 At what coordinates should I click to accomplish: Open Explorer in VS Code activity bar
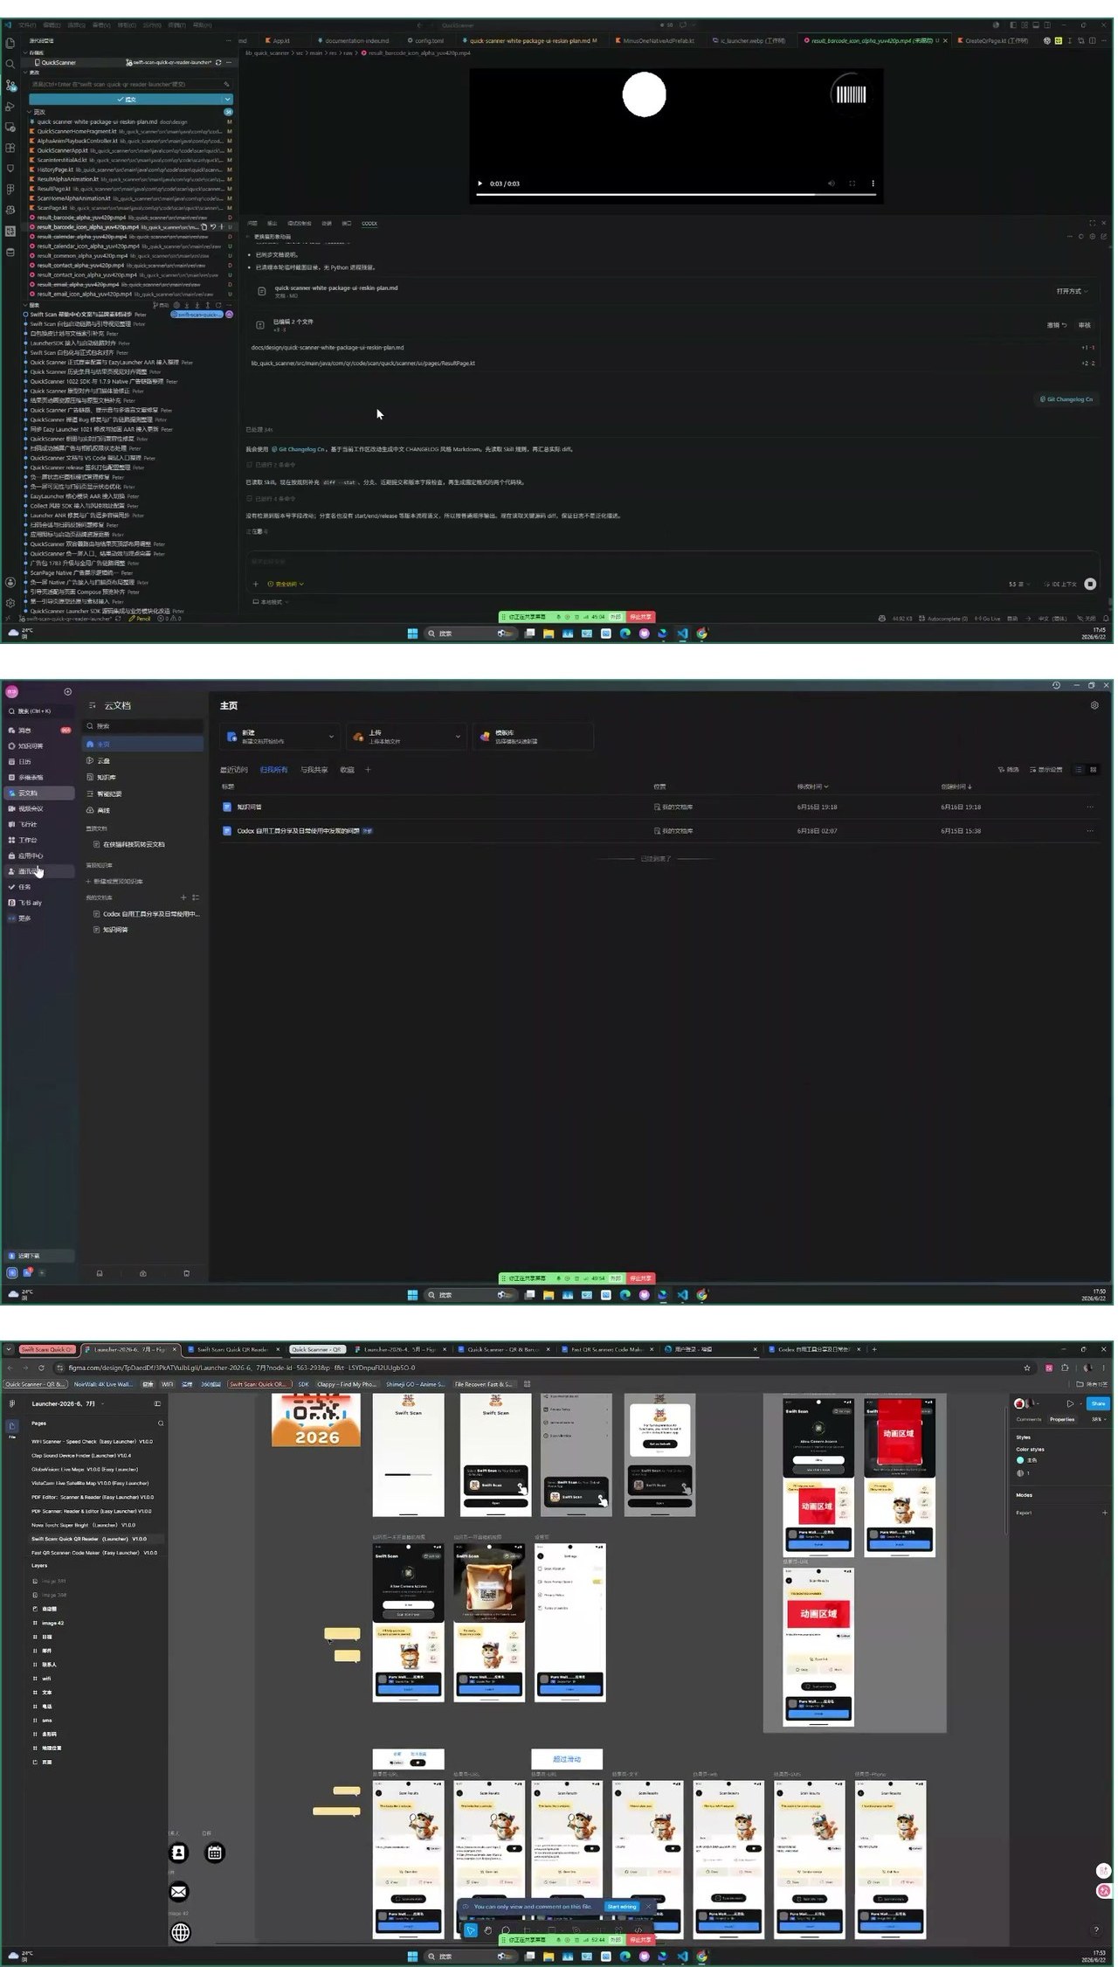coord(10,43)
